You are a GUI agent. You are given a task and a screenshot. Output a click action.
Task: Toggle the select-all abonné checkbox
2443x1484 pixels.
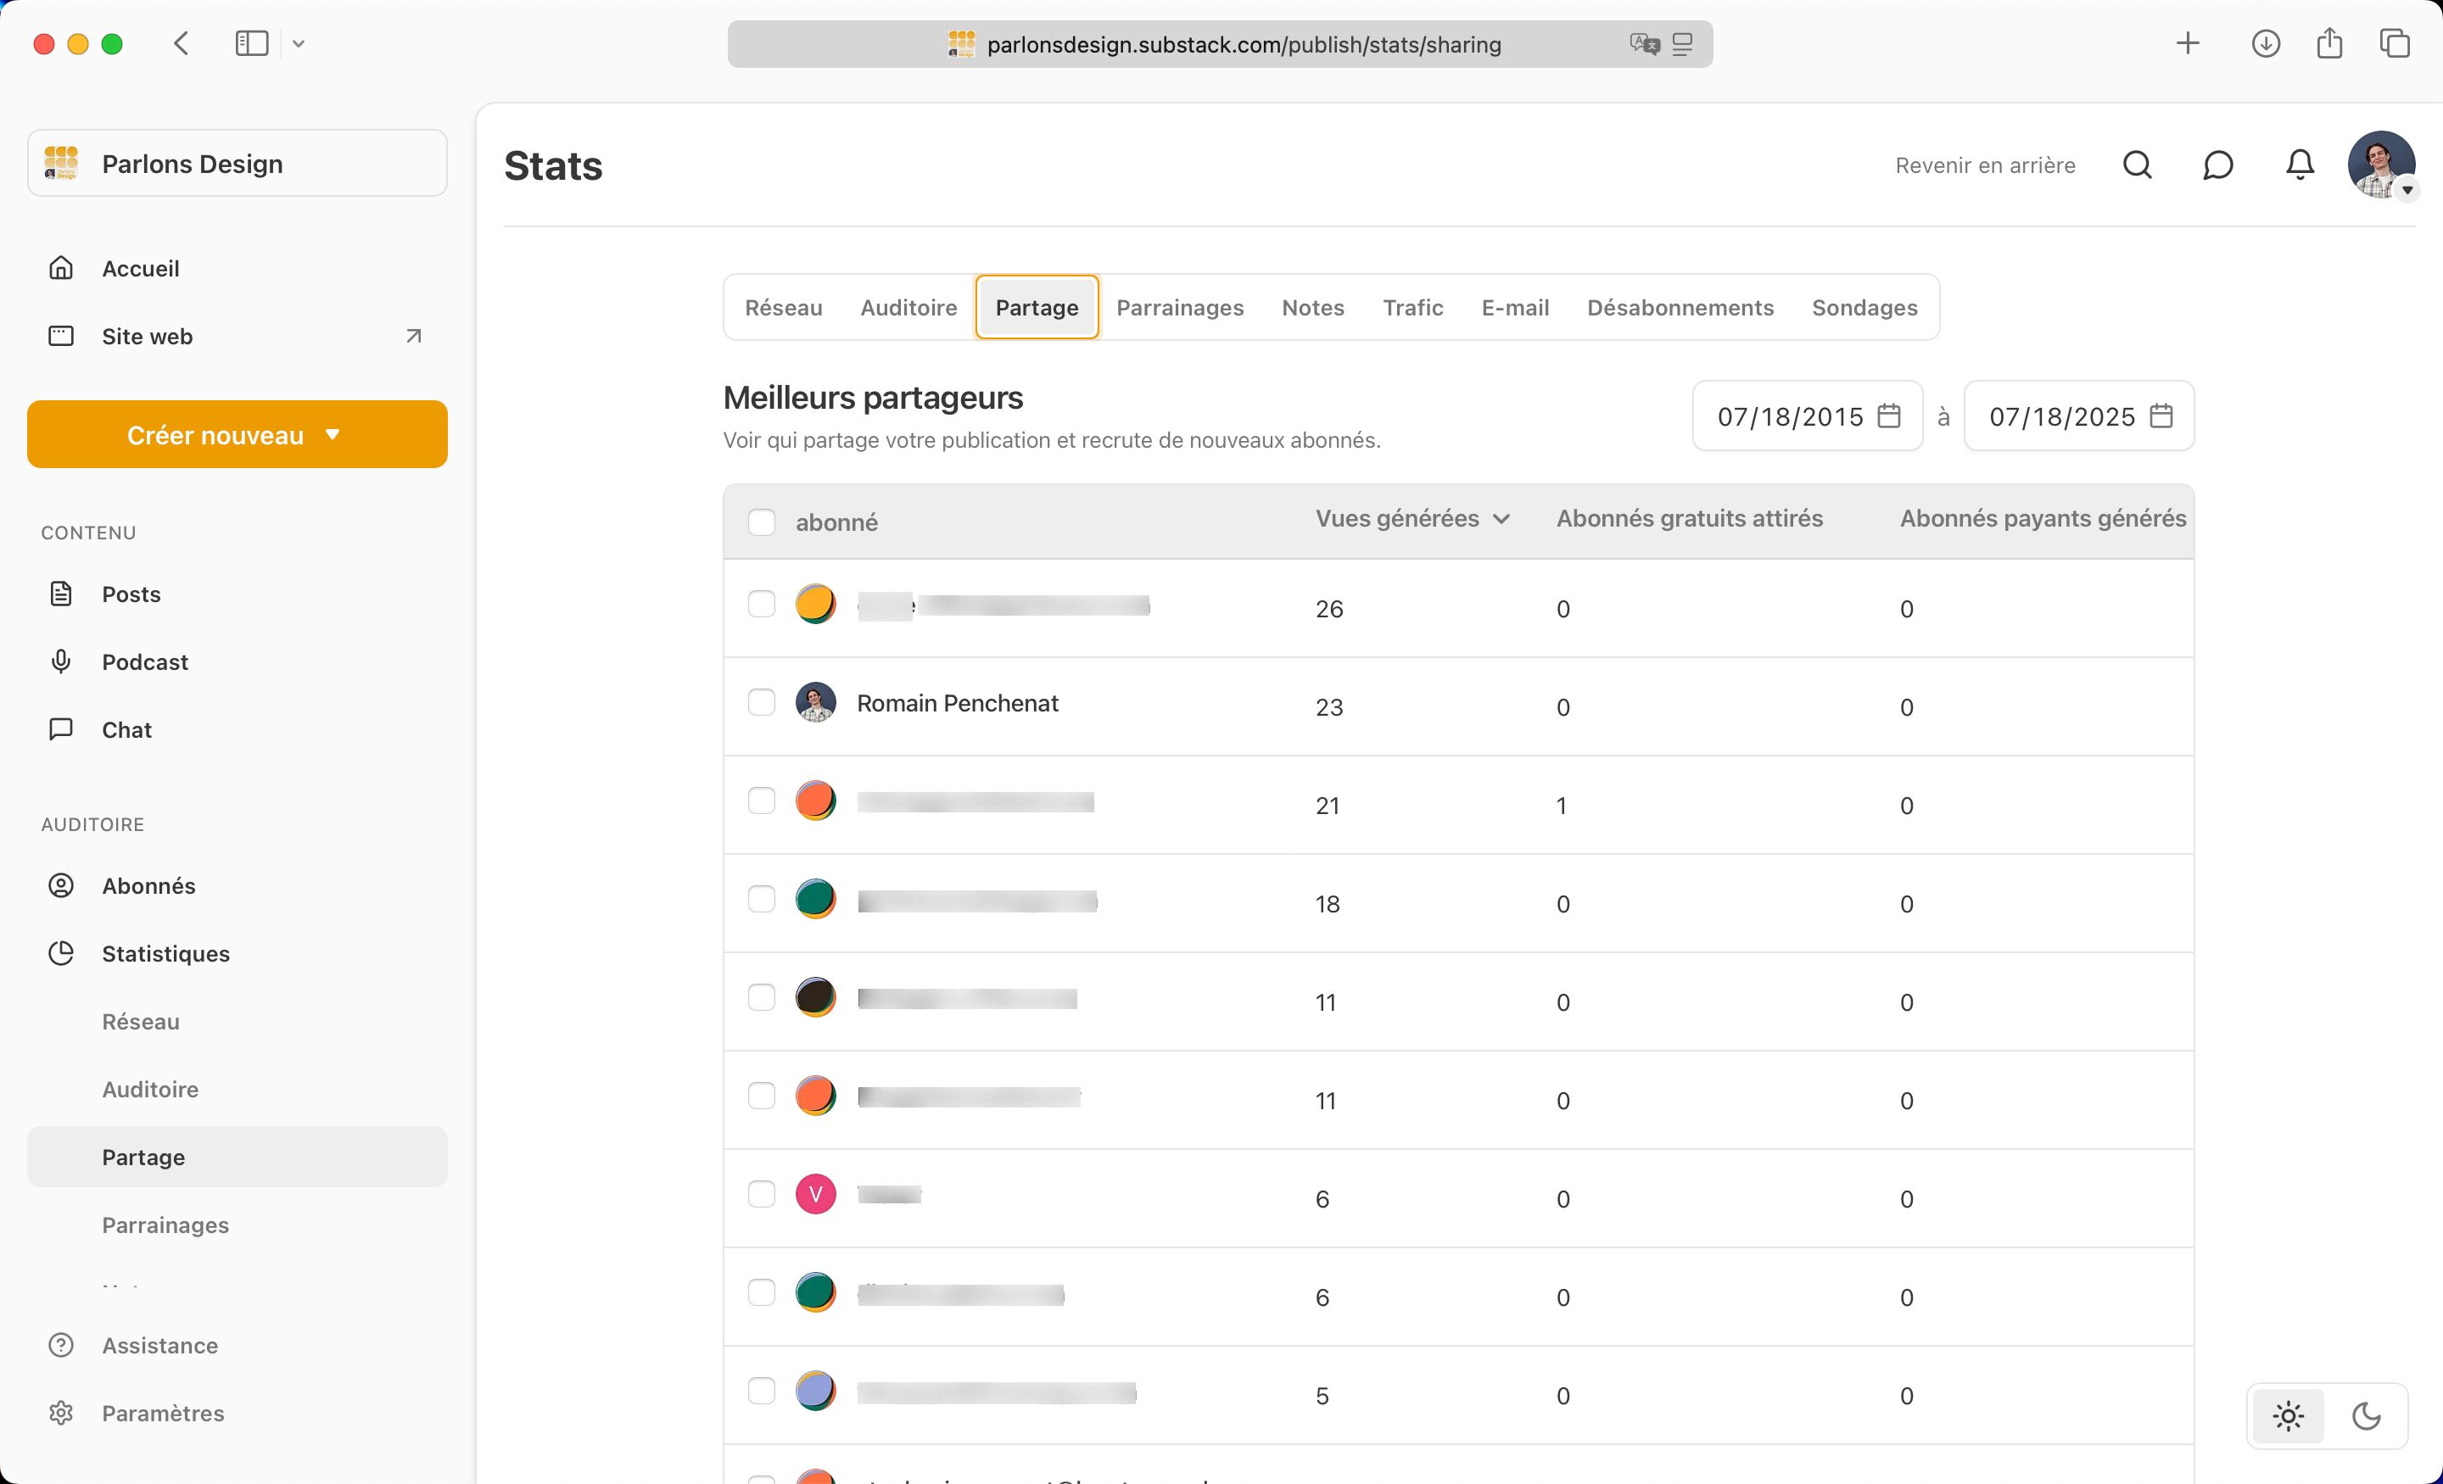tap(760, 522)
